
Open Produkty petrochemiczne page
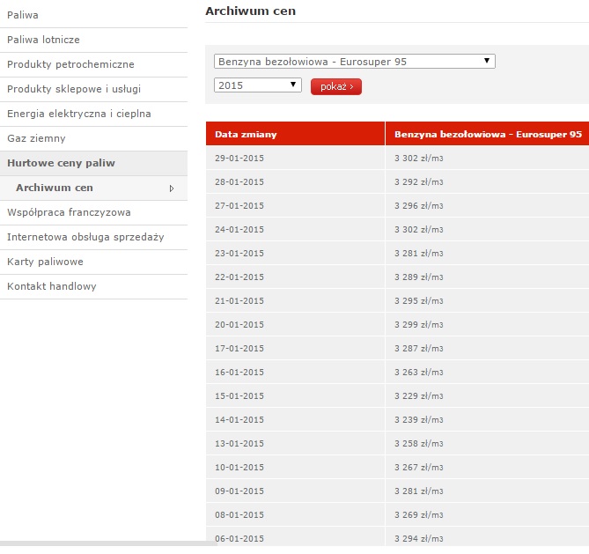70,64
